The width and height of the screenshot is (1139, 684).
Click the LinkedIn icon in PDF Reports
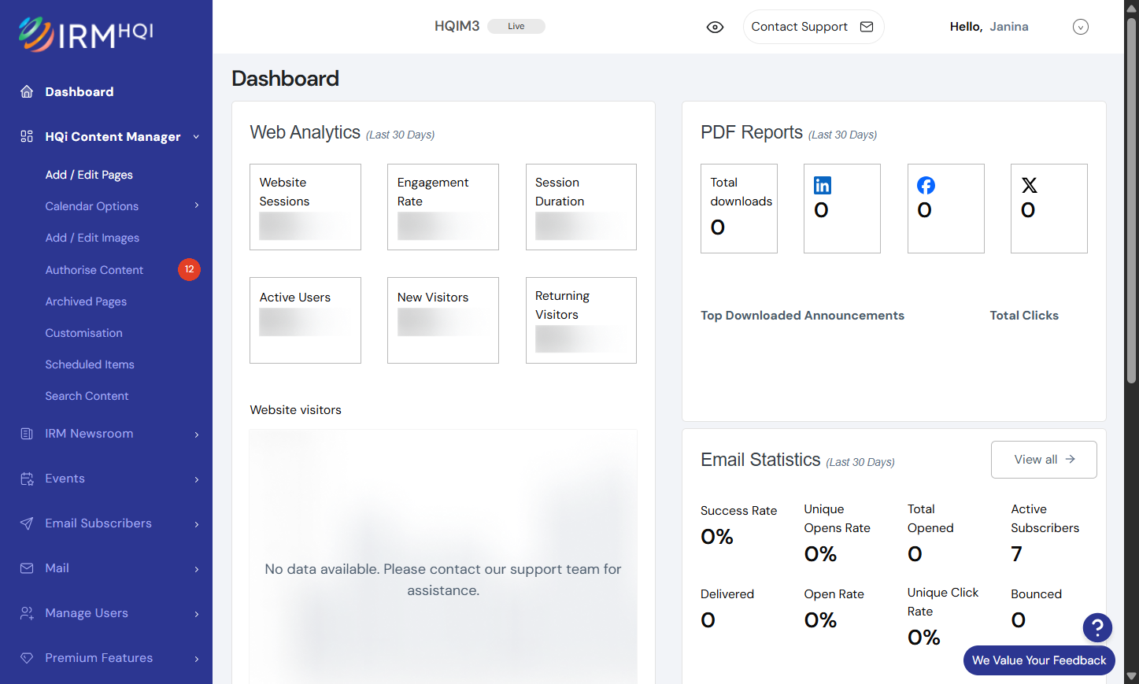point(823,185)
